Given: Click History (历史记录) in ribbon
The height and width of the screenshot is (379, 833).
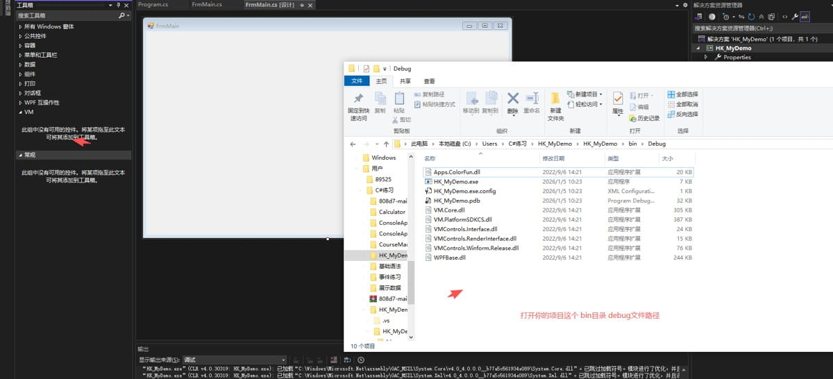Looking at the screenshot, I should [x=644, y=118].
